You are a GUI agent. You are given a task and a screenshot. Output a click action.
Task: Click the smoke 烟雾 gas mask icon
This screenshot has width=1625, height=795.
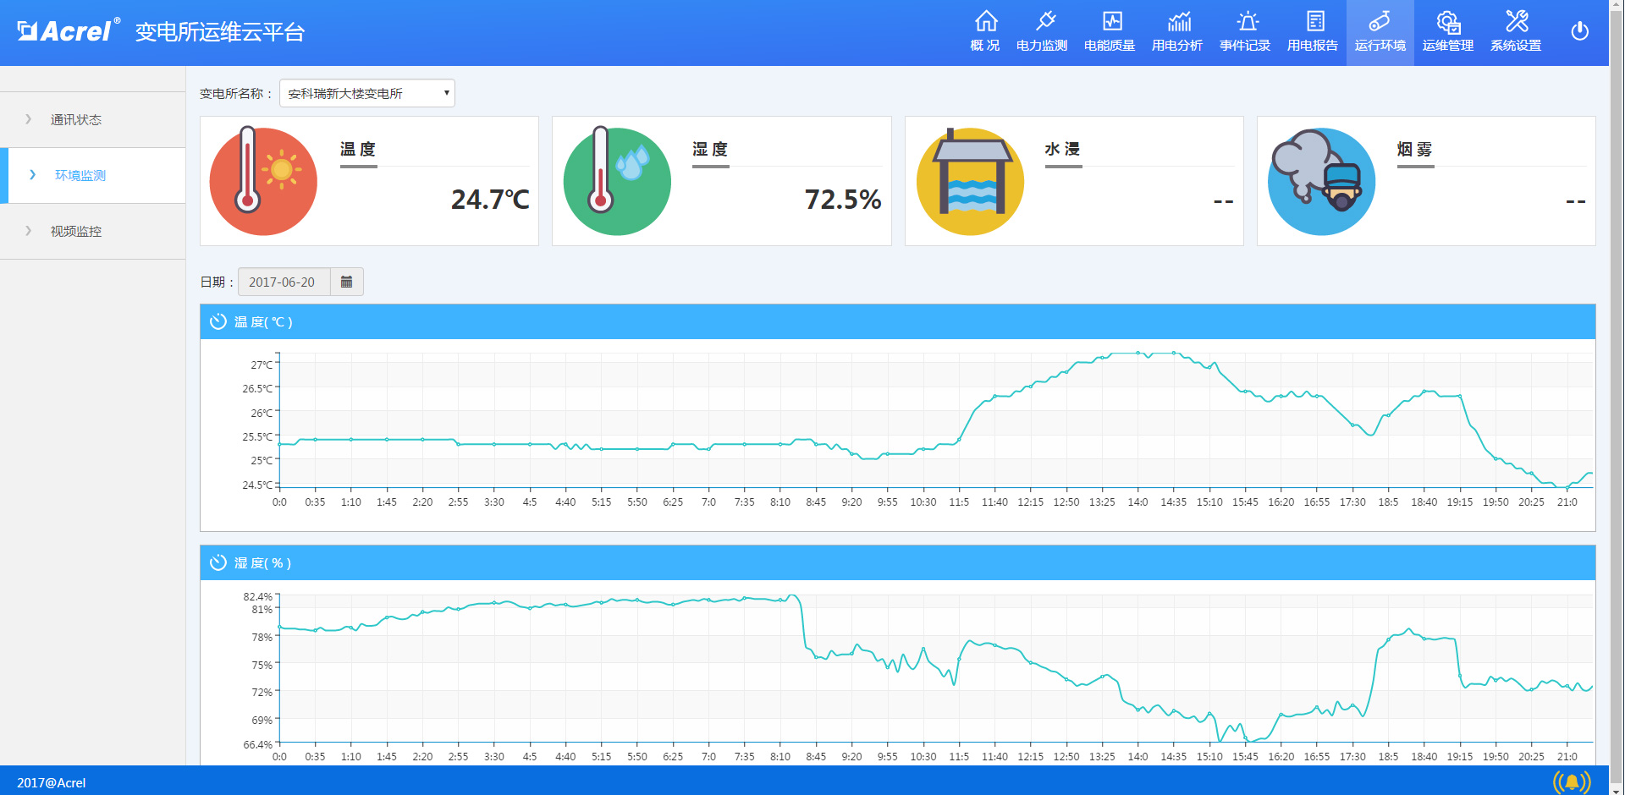pyautogui.click(x=1321, y=181)
